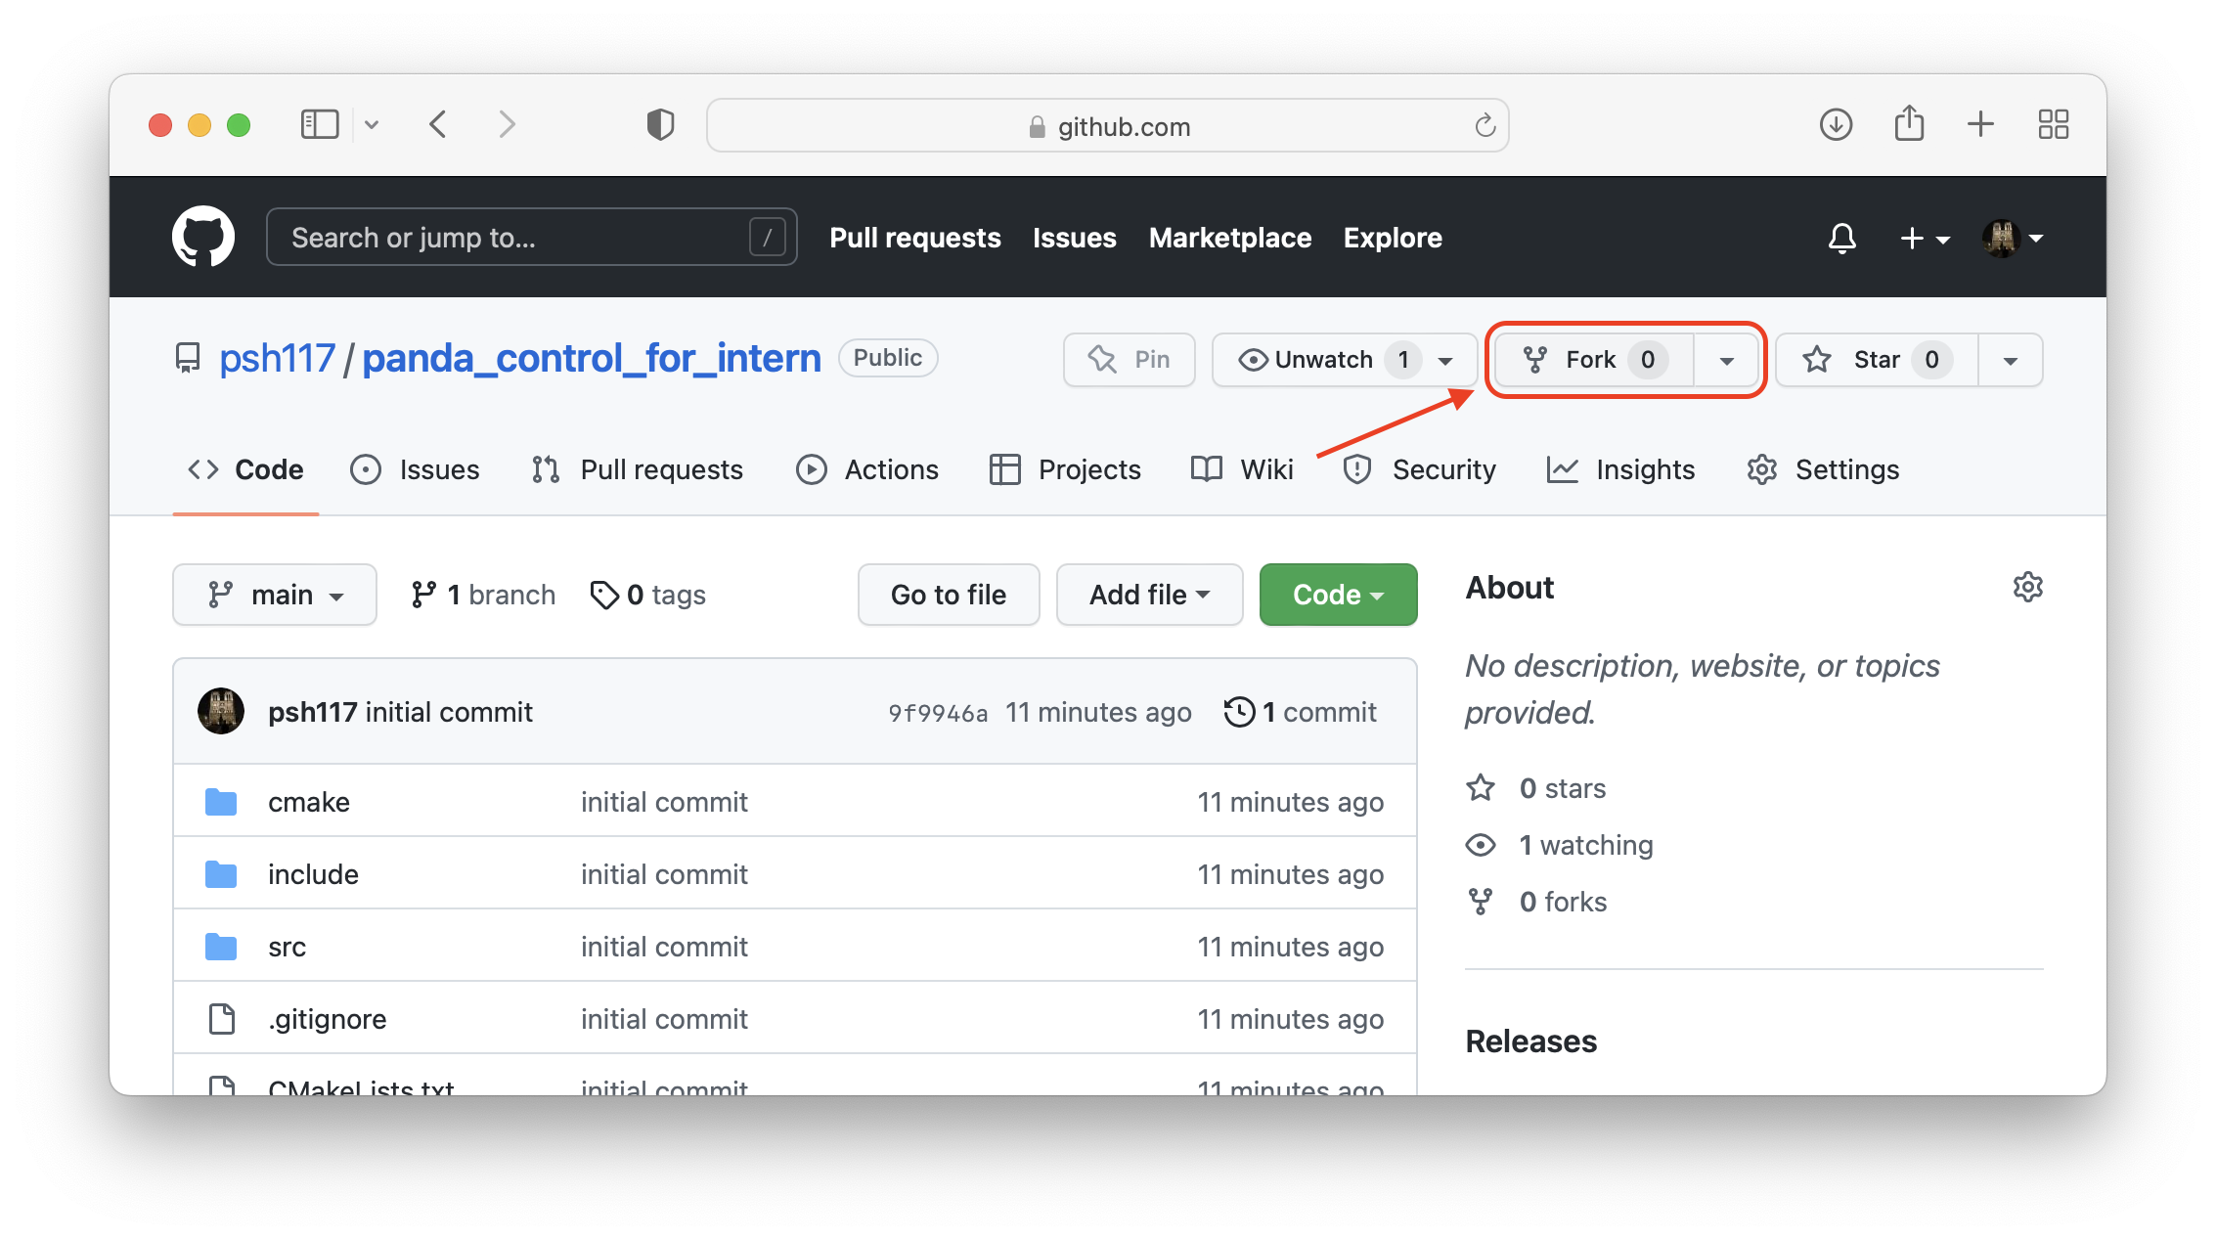Pin the repository to profile
The width and height of the screenshot is (2216, 1240).
(1130, 360)
